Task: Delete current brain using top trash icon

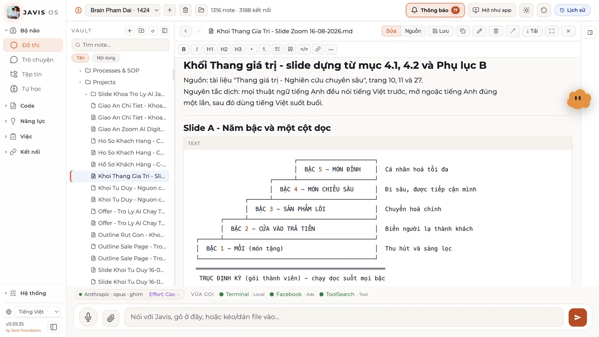Action: (x=185, y=10)
